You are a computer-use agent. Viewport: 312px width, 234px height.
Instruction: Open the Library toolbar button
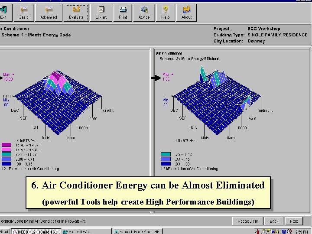click(x=101, y=13)
